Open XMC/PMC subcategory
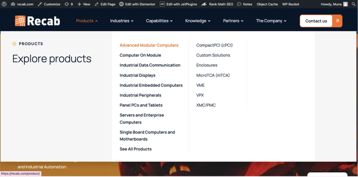358x177 pixels. [x=206, y=105]
